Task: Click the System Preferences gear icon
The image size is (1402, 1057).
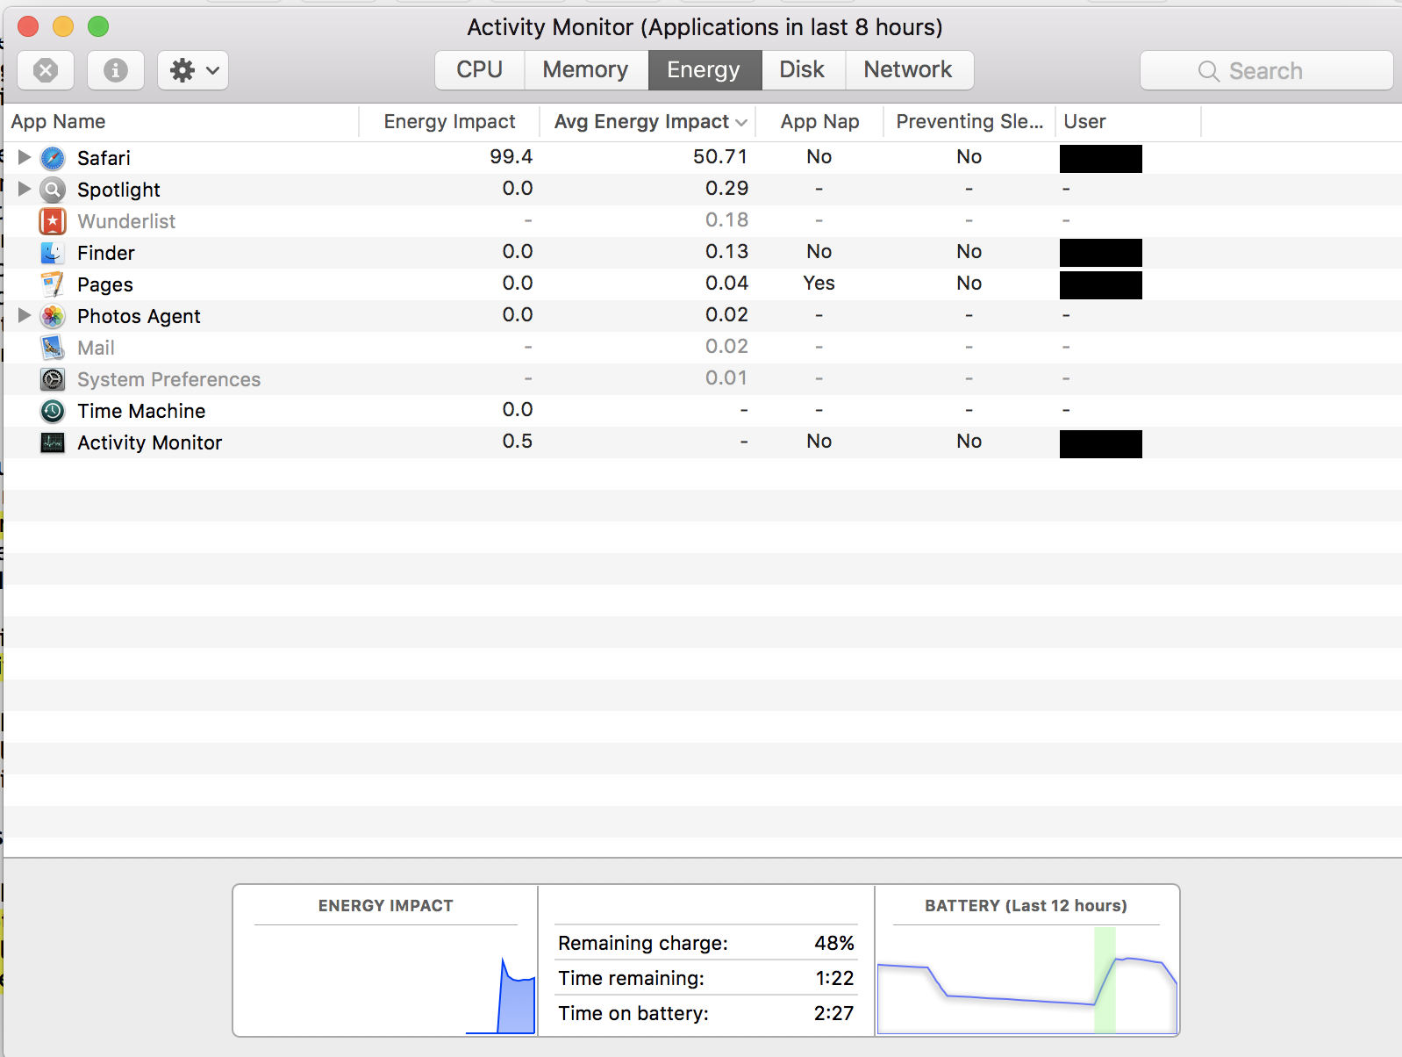Action: 53,379
